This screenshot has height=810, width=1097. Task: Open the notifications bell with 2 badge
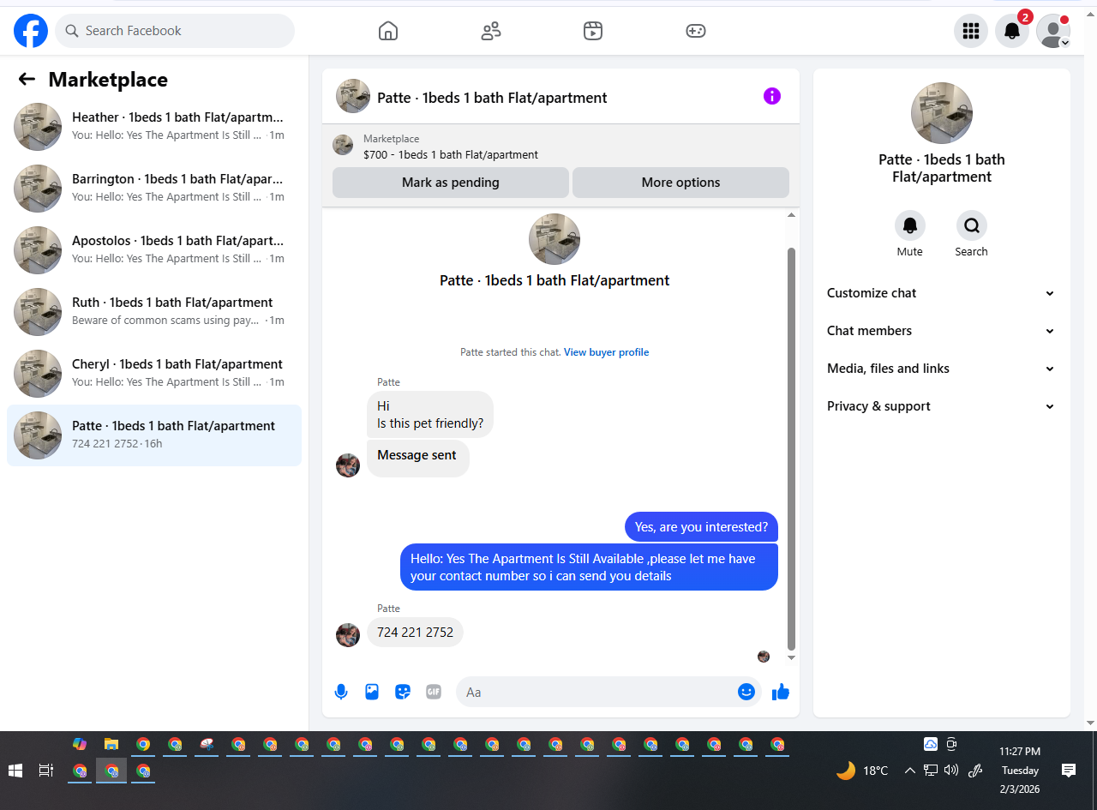pos(1012,31)
